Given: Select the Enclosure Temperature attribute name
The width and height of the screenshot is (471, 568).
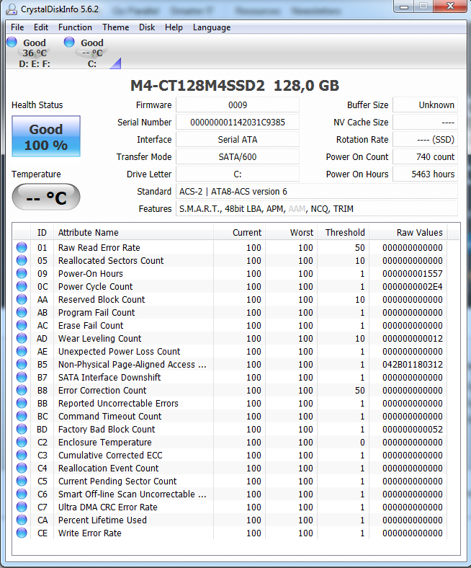Looking at the screenshot, I should (x=104, y=443).
